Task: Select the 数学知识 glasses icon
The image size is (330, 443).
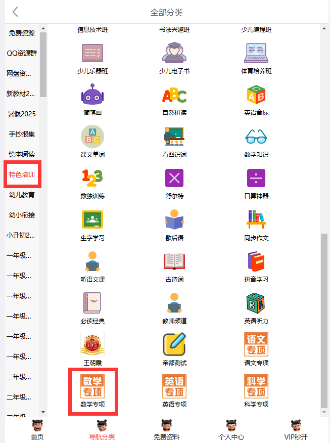Action: pyautogui.click(x=256, y=137)
